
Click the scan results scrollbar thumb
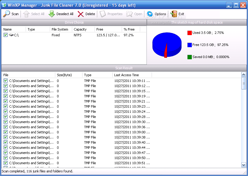click(x=243, y=83)
